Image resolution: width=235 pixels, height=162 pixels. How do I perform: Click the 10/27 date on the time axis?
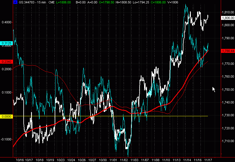tap(92, 160)
